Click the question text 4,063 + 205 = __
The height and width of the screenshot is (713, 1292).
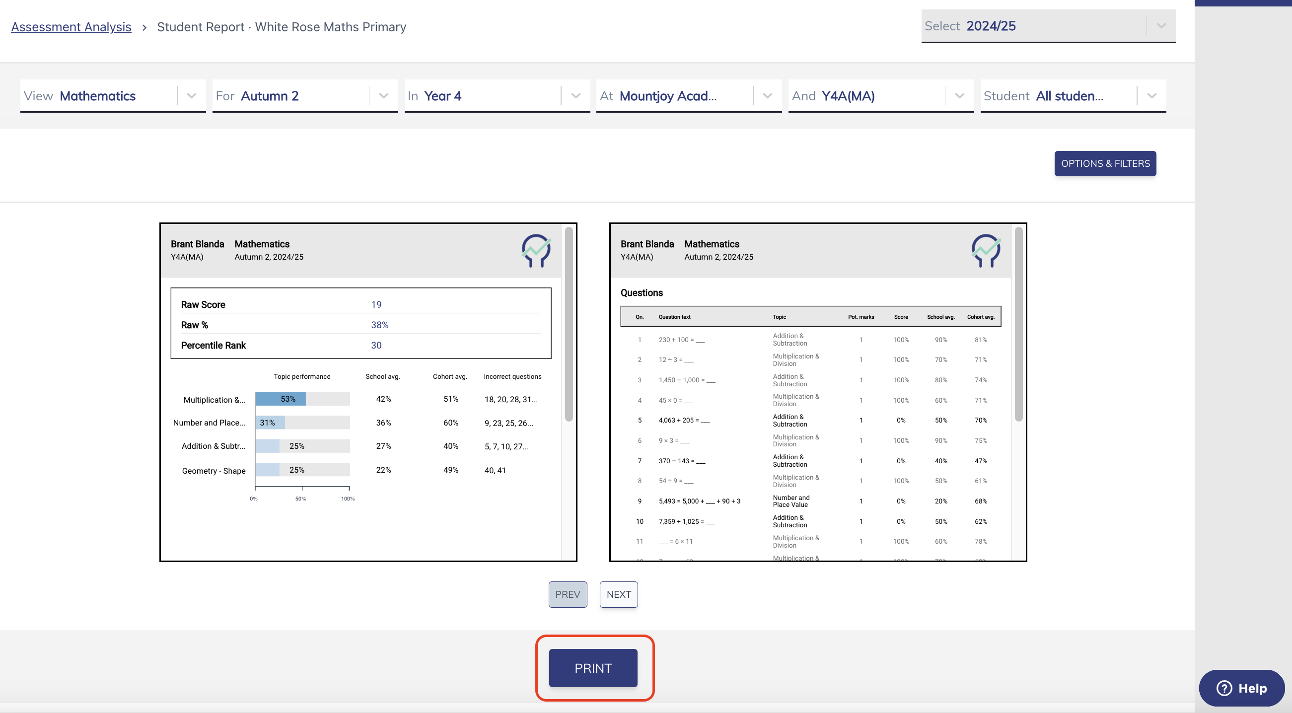pos(684,420)
